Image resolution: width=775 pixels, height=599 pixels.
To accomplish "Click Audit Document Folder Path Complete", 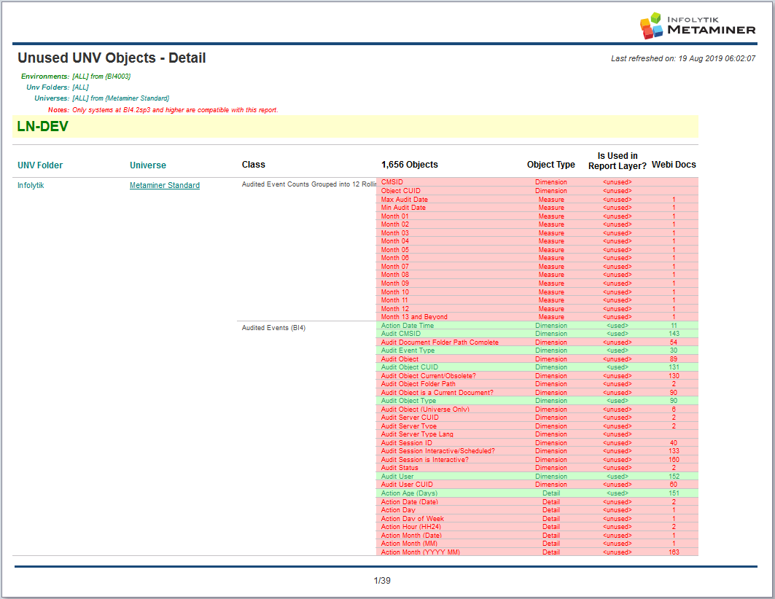I will click(440, 342).
